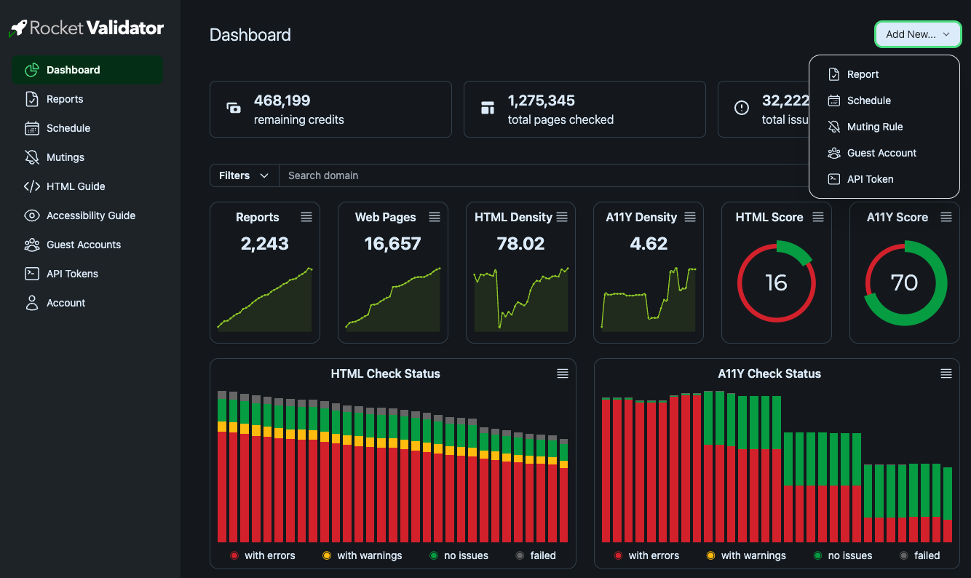
Task: Click the A11Y Score donut showing 70
Action: (905, 282)
